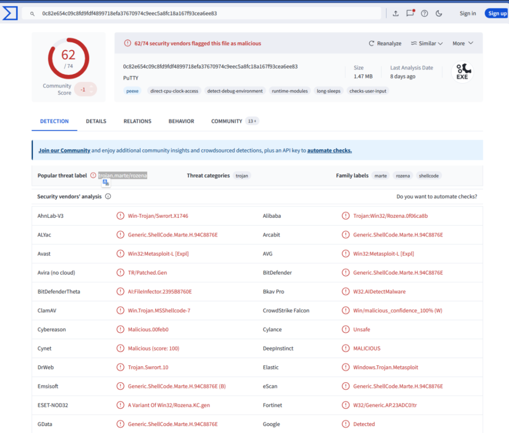Image resolution: width=509 pixels, height=433 pixels.
Task: Click the Reanalyze refresh icon
Action: 371,43
